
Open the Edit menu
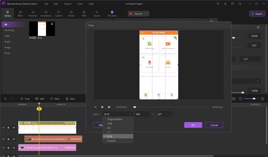click(56, 4)
